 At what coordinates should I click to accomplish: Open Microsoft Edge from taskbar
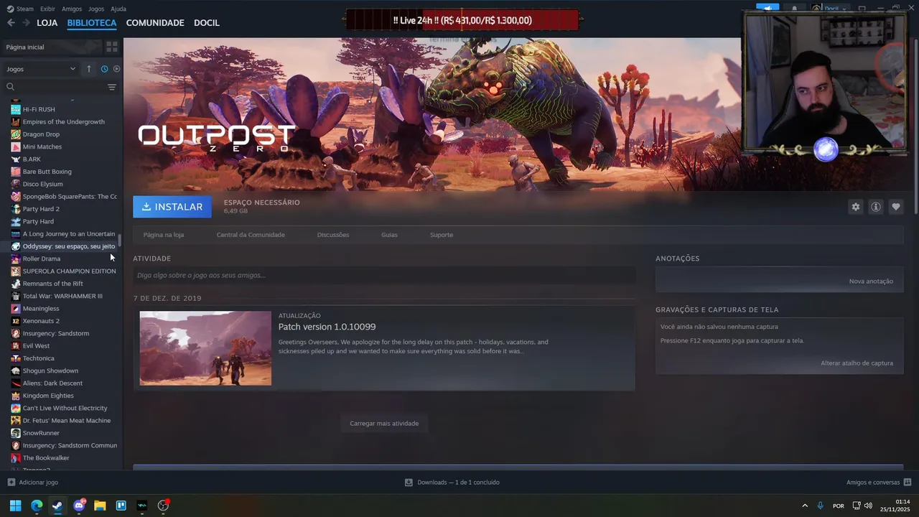click(37, 506)
